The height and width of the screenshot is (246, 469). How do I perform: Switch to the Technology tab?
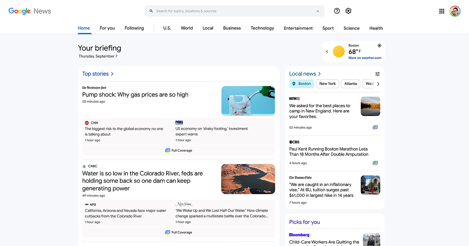click(x=262, y=28)
